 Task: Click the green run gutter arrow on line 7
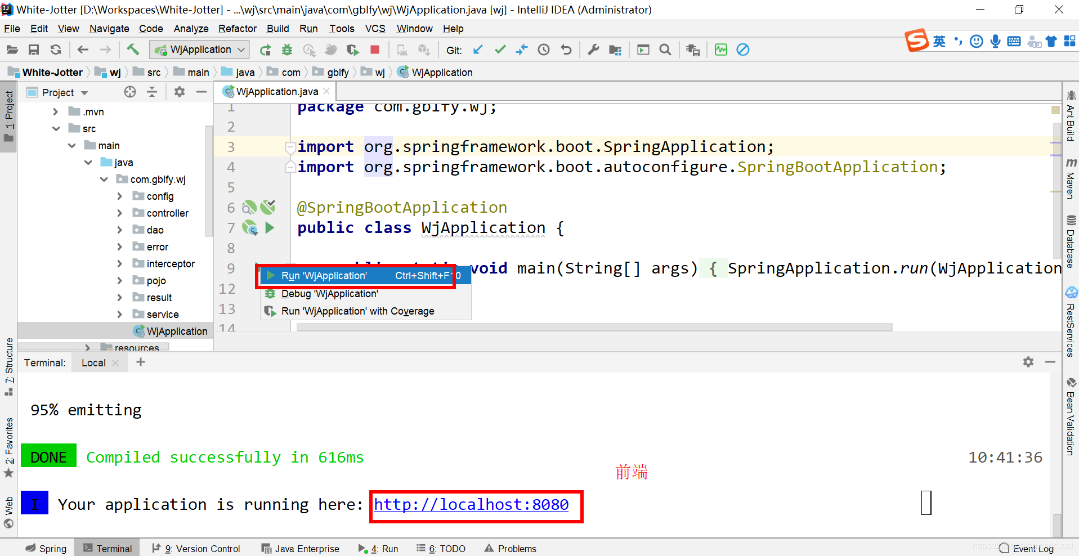coord(270,228)
